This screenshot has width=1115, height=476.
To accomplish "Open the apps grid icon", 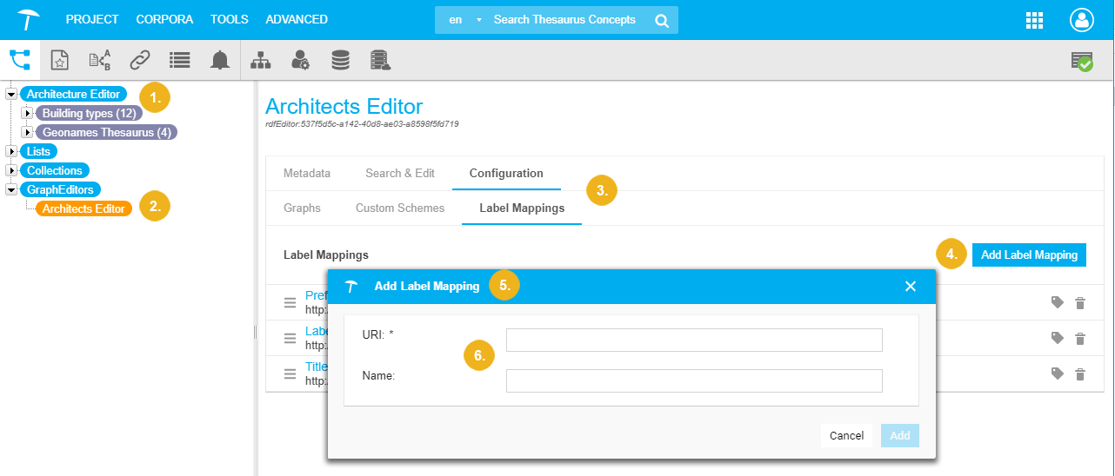I will click(x=1034, y=20).
